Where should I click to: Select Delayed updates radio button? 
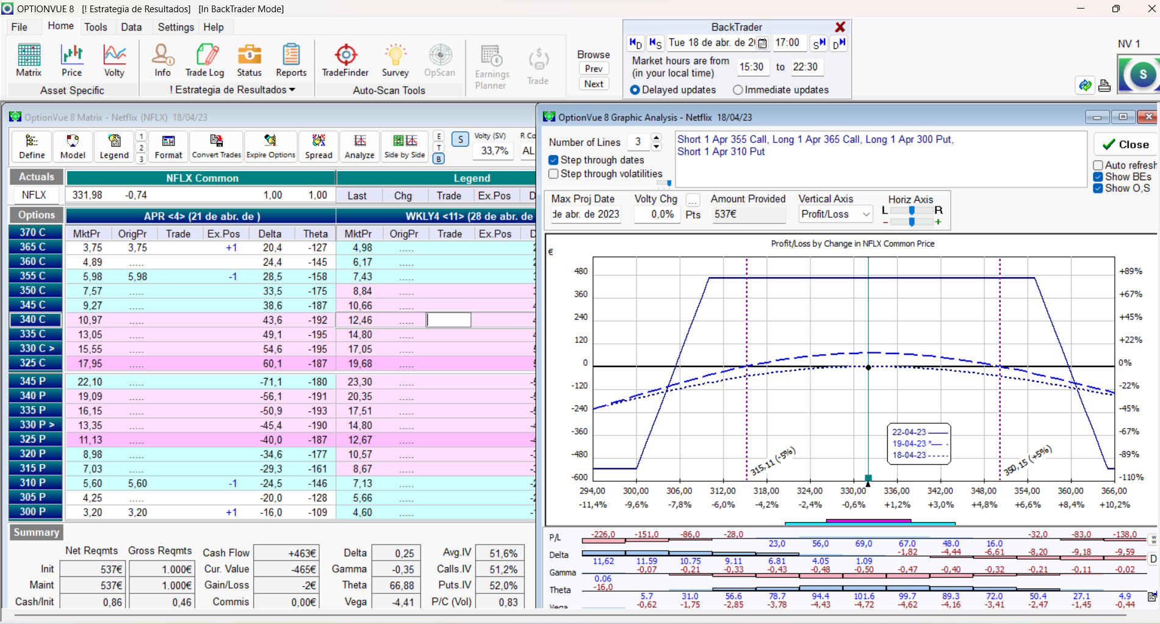coord(635,90)
